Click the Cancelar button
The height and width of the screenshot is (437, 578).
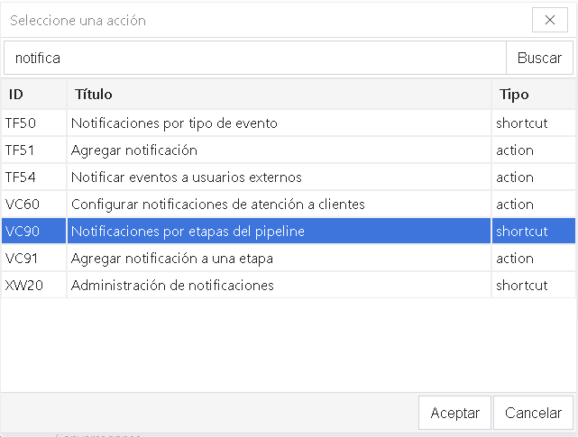pos(533,413)
